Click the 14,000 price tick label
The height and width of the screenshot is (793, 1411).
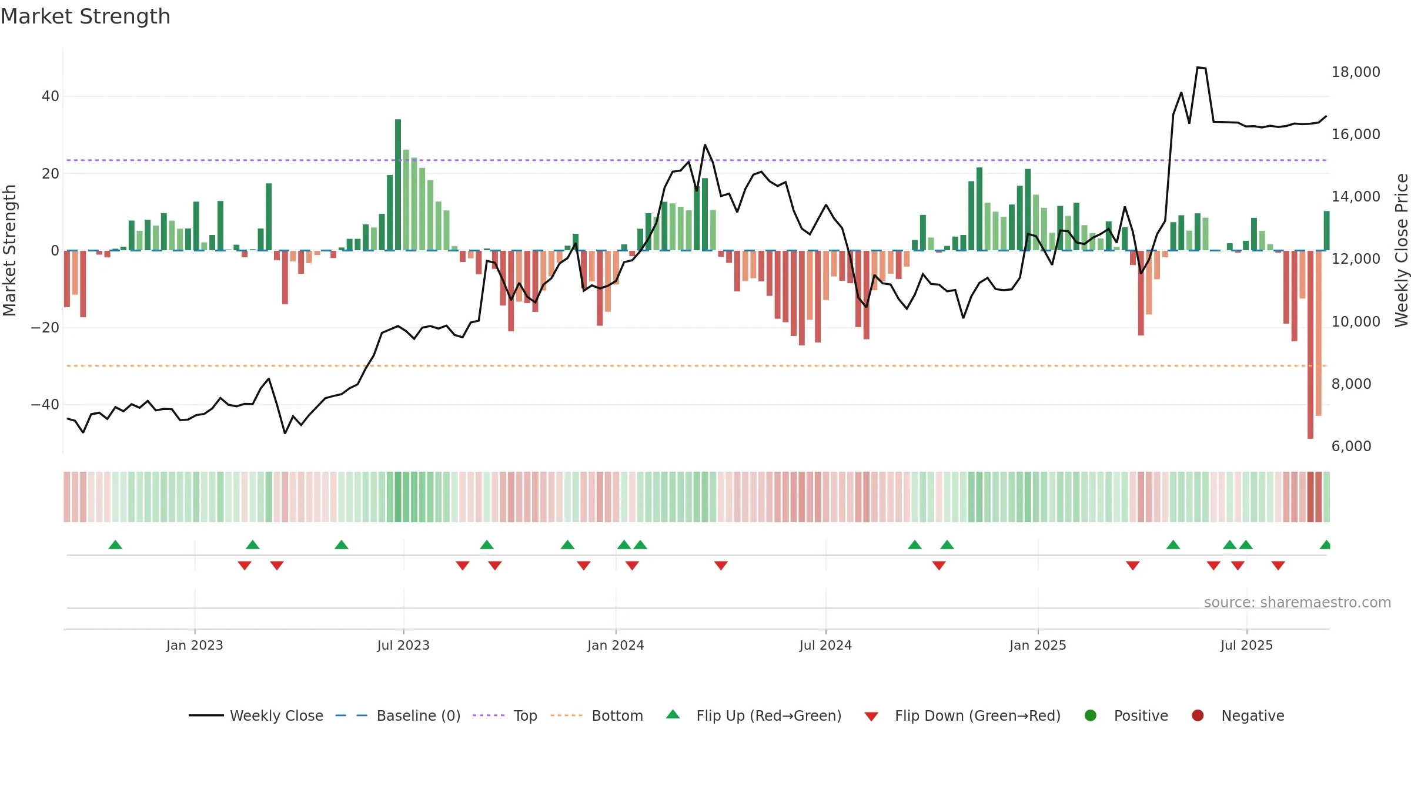pos(1356,197)
